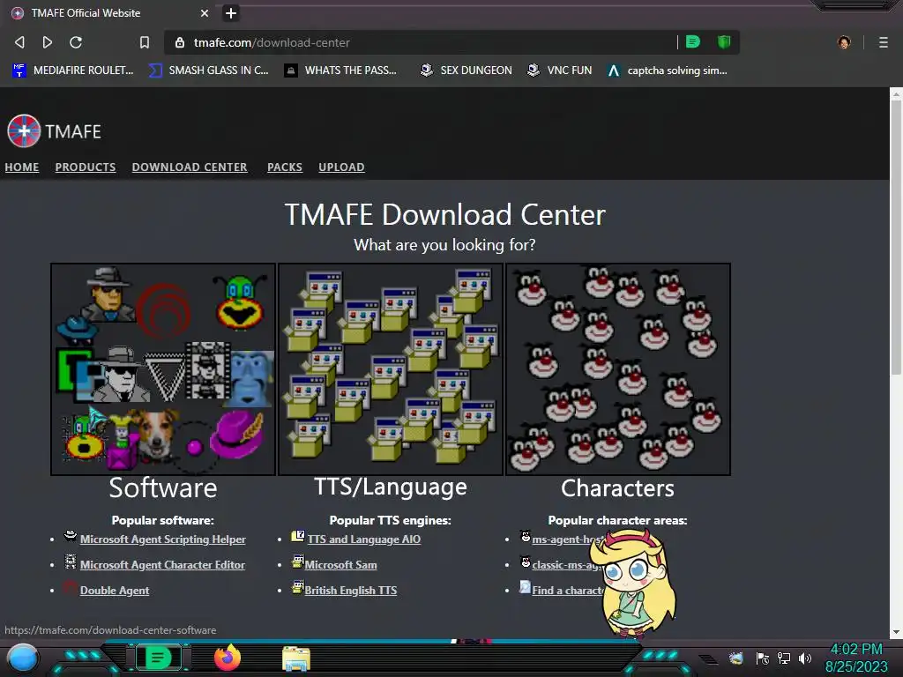Click the Scripting Helper list icon
This screenshot has width=903, height=677.
[x=71, y=536]
